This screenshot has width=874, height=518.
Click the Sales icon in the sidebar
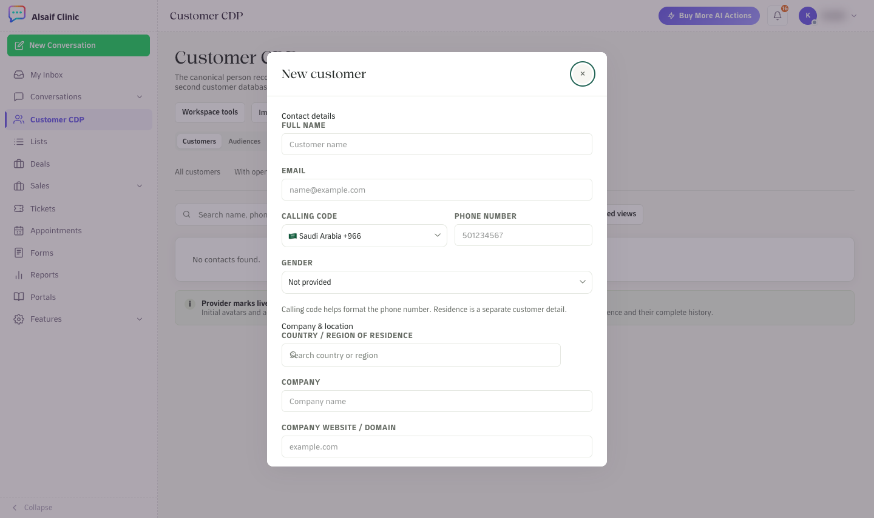pos(19,186)
